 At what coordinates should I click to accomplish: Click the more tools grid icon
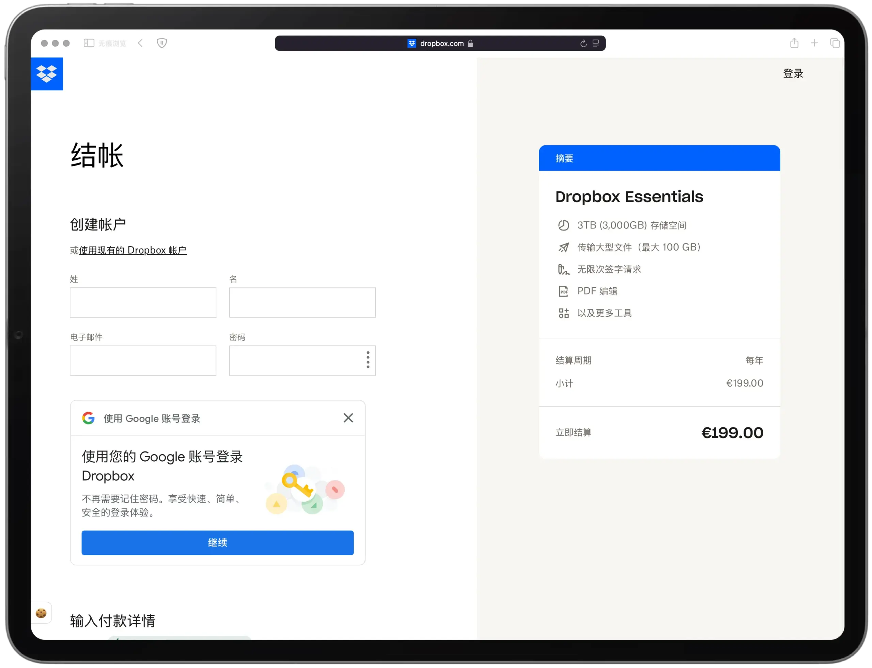click(563, 313)
